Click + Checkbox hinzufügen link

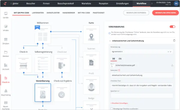point(119,103)
